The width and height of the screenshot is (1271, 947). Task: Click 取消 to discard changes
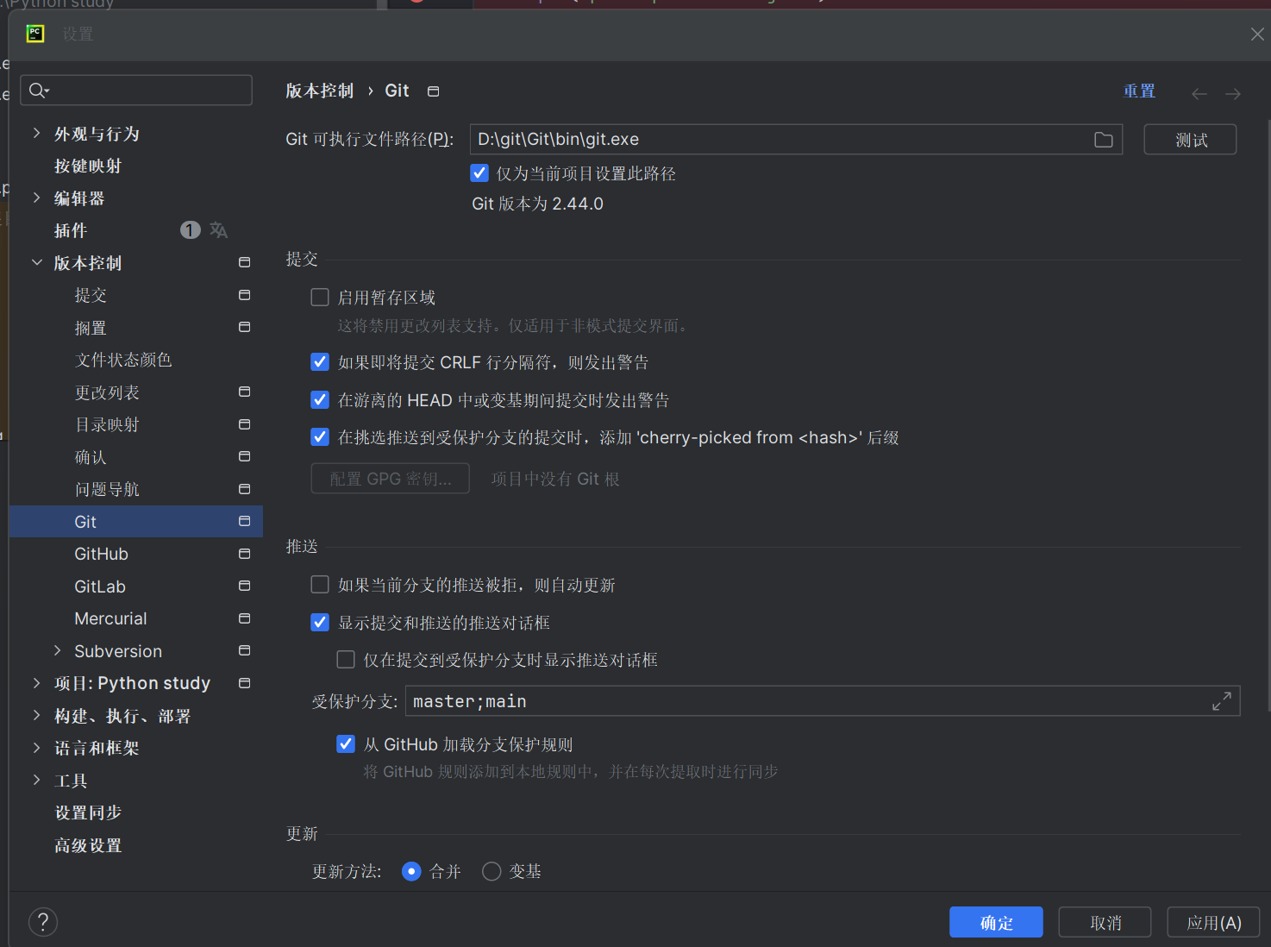point(1105,922)
